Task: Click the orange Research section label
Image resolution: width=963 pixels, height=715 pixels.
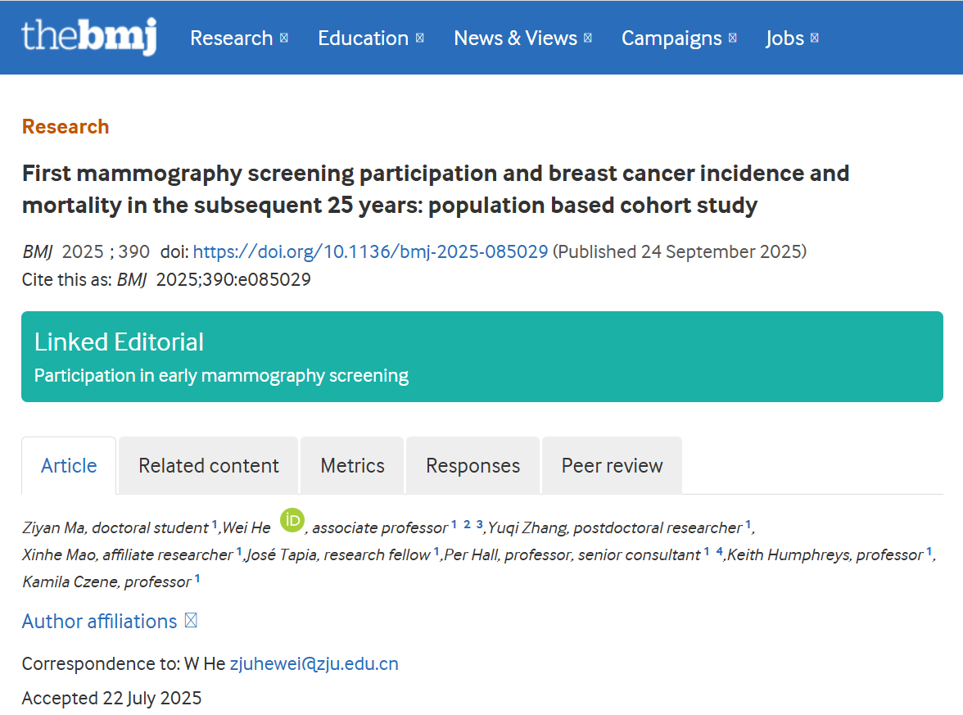Action: tap(66, 127)
